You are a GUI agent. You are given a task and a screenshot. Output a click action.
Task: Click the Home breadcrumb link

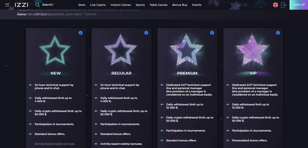21,14
